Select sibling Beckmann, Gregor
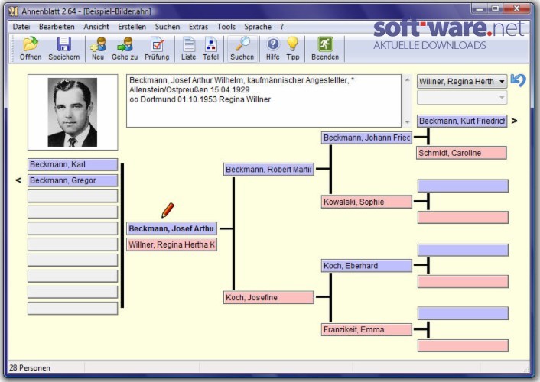Viewport: 540px width, 382px height. tap(73, 180)
